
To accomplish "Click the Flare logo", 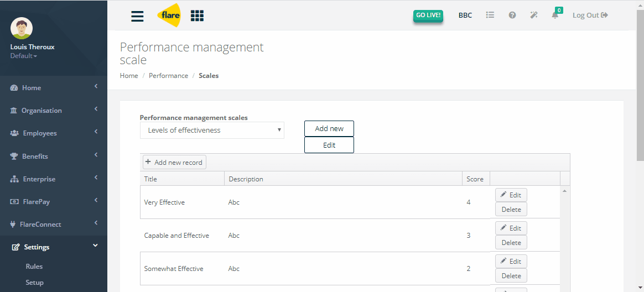I will click(x=169, y=15).
